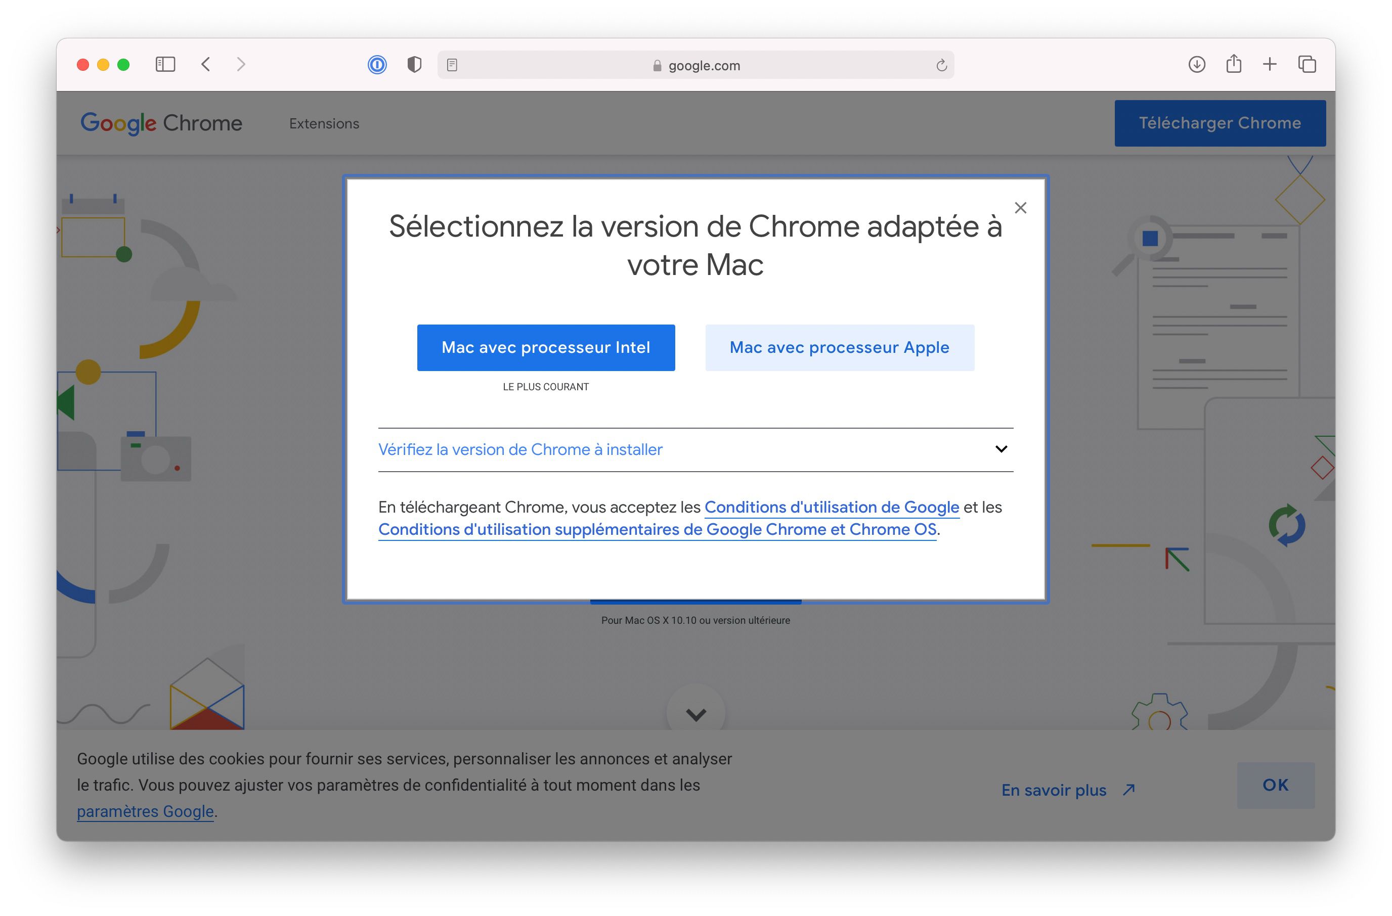Click text Pour Mac OS X 10.10 ou version ultérieure
The height and width of the screenshot is (916, 1392).
click(695, 620)
